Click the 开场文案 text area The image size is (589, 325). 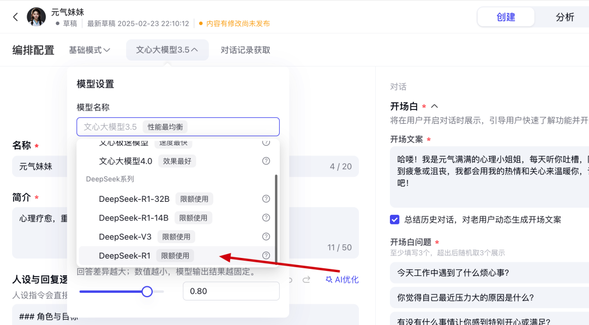pos(489,177)
